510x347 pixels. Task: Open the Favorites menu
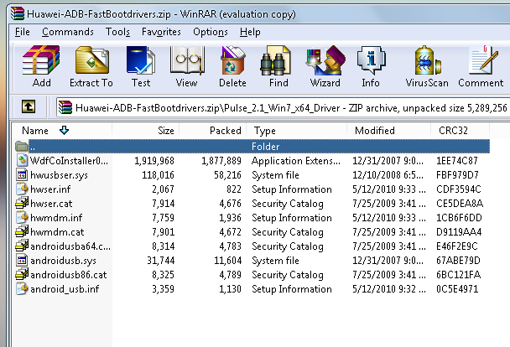pos(161,32)
